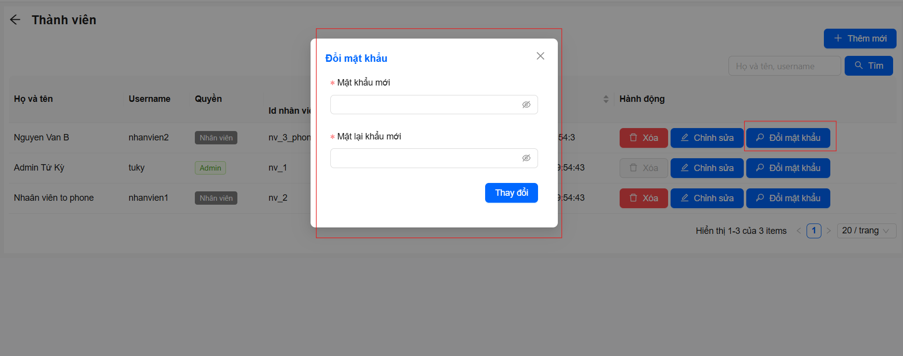Click the column sort arrows icon
Screen dimensions: 903x356
[606, 99]
